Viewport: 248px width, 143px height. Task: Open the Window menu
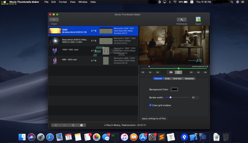tap(83, 2)
